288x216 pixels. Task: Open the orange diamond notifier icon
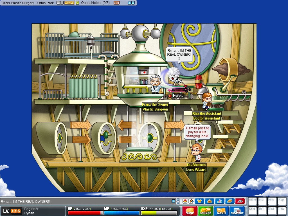191,201
